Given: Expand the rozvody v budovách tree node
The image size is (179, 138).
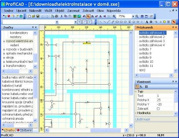Looking at the screenshot, I should (x=4, y=50).
